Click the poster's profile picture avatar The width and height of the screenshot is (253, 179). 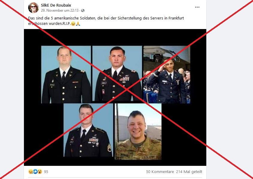[34, 7]
